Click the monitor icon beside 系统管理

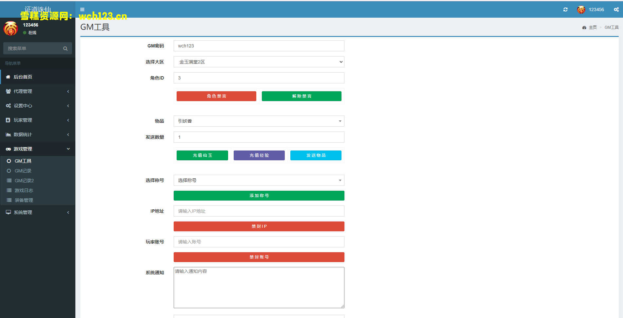[x=8, y=212]
